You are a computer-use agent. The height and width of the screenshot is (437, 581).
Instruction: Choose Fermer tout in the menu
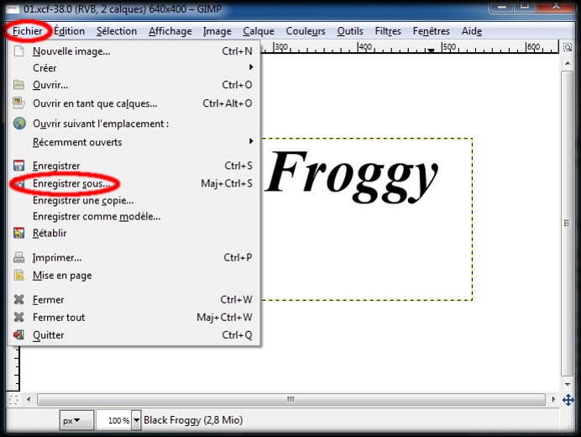(59, 318)
